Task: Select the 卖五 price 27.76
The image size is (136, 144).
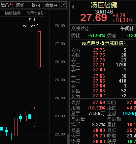Action: (x=99, y=50)
